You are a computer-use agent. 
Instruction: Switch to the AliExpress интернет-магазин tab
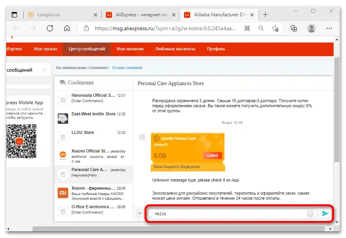(141, 15)
